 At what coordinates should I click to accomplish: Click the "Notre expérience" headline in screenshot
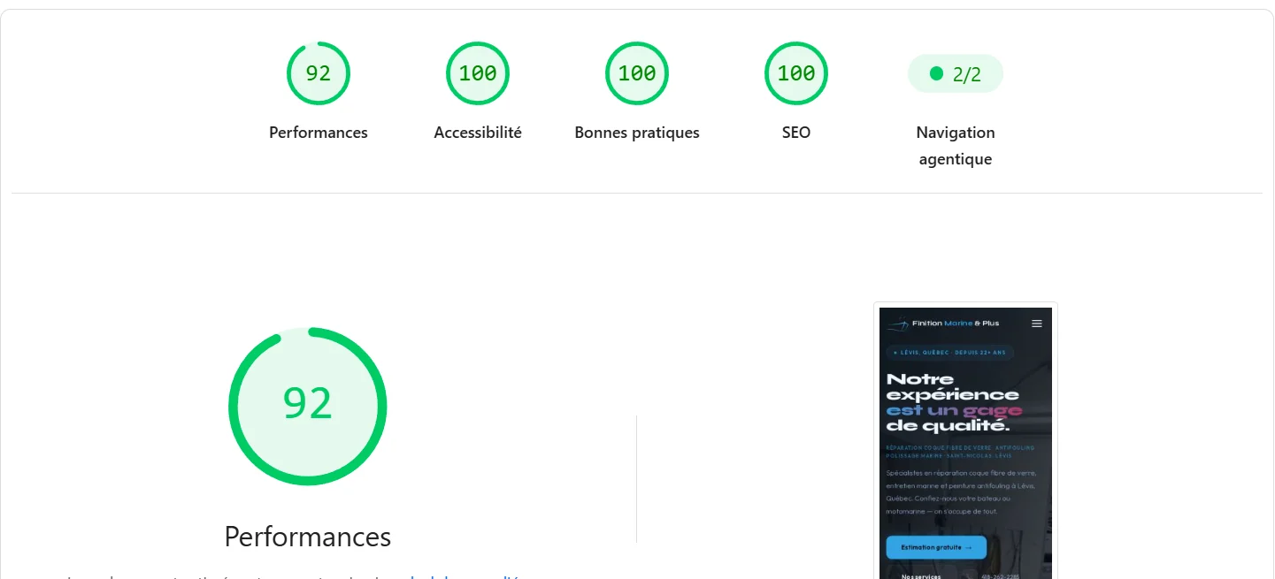tap(953, 387)
